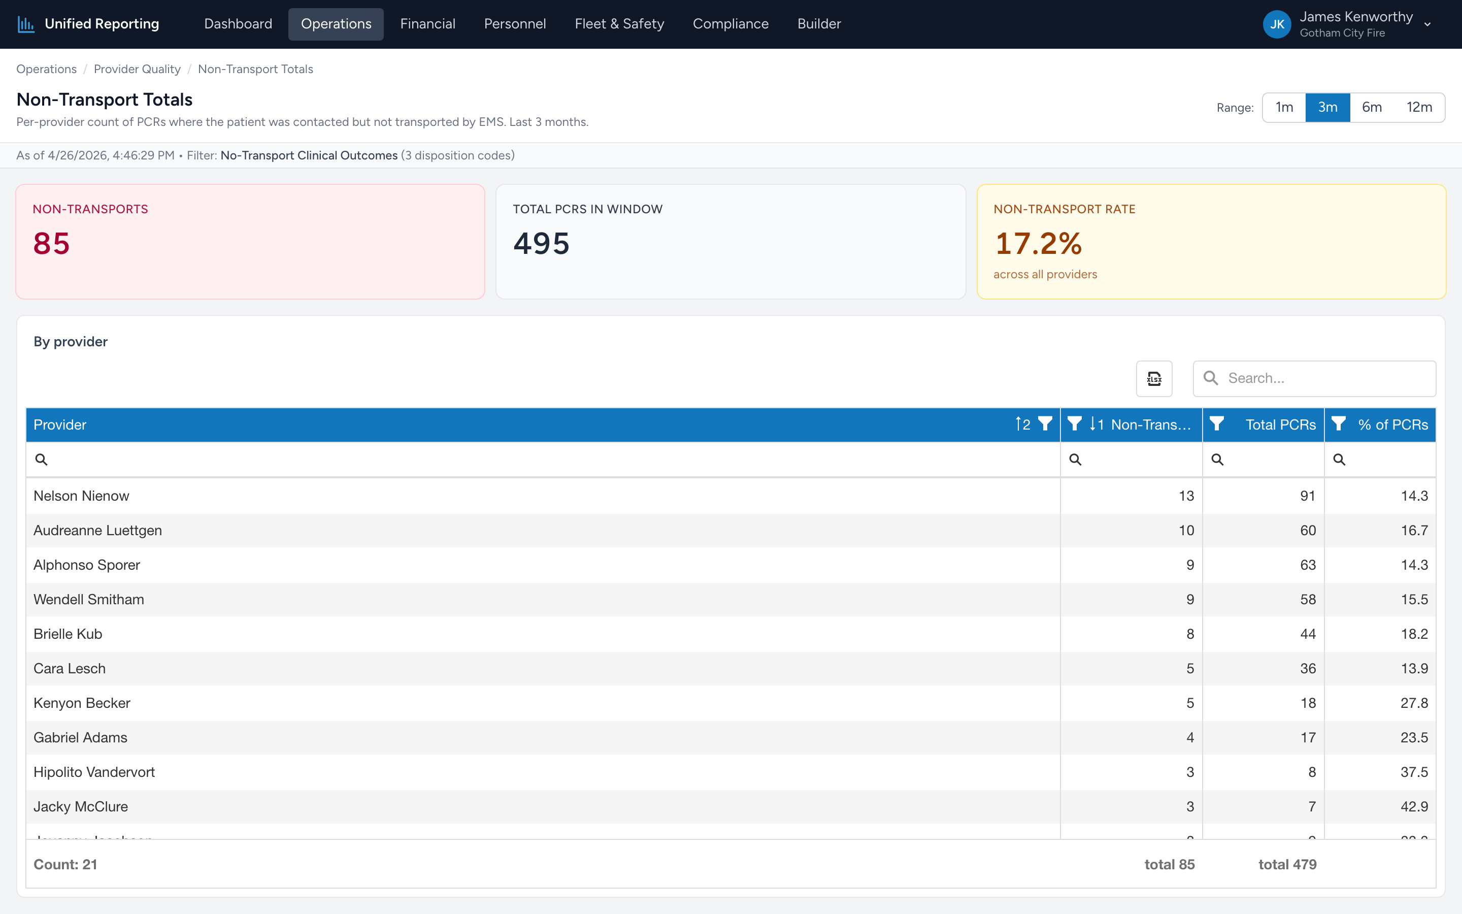Focus the table Search input field
The height and width of the screenshot is (914, 1462).
pos(1314,378)
